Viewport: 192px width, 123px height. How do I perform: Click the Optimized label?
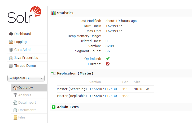[x=93, y=59]
